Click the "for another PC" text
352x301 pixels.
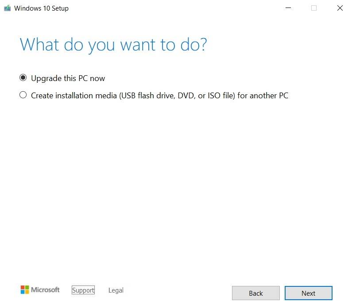tap(263, 96)
